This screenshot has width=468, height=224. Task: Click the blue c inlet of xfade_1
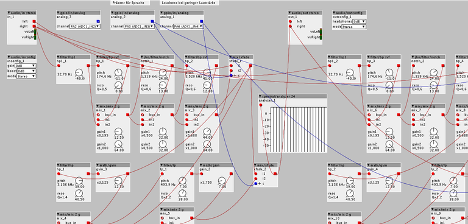click(x=231, y=75)
